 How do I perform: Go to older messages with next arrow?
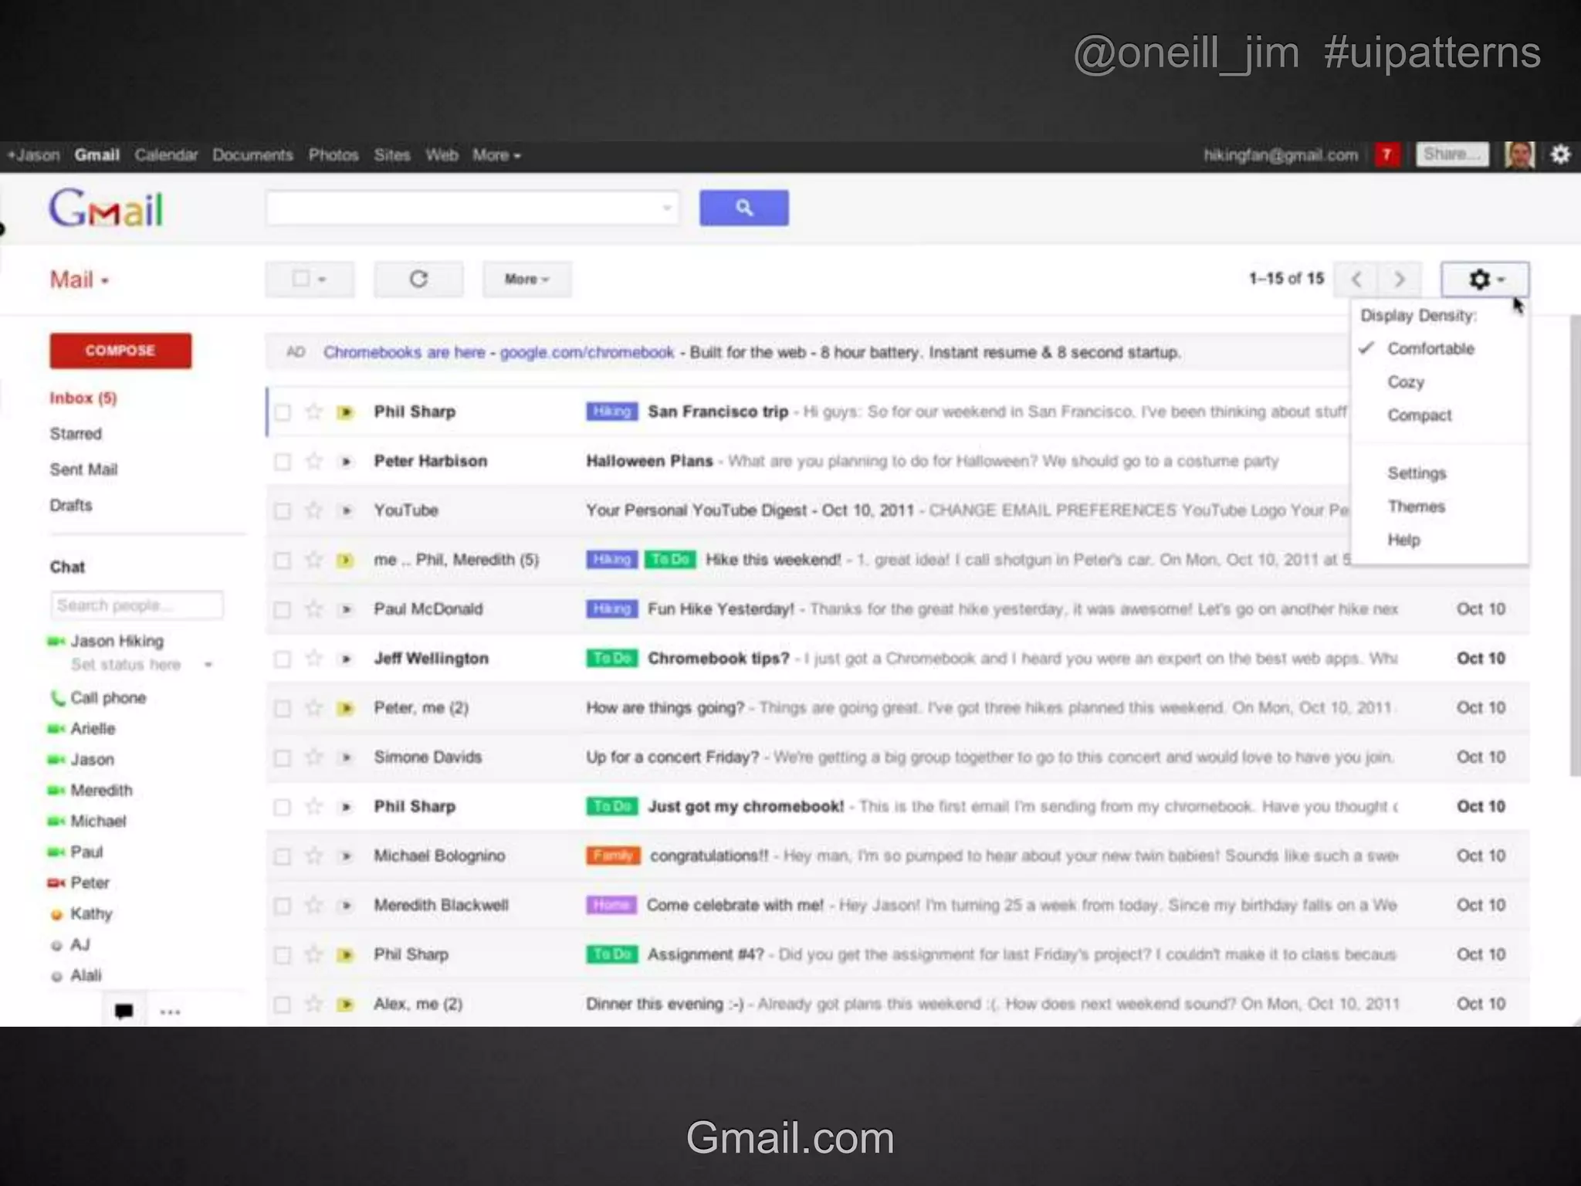(x=1399, y=279)
